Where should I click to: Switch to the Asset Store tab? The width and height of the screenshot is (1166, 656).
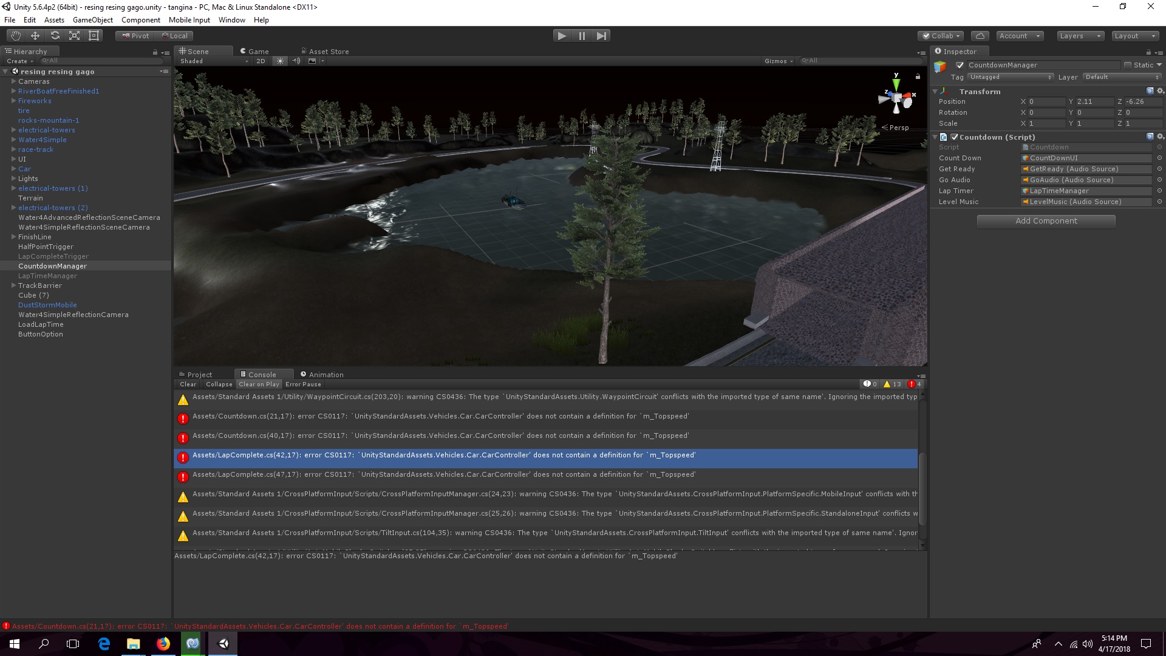coord(325,52)
